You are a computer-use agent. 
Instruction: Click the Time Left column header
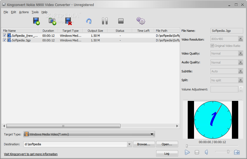(x=143, y=31)
